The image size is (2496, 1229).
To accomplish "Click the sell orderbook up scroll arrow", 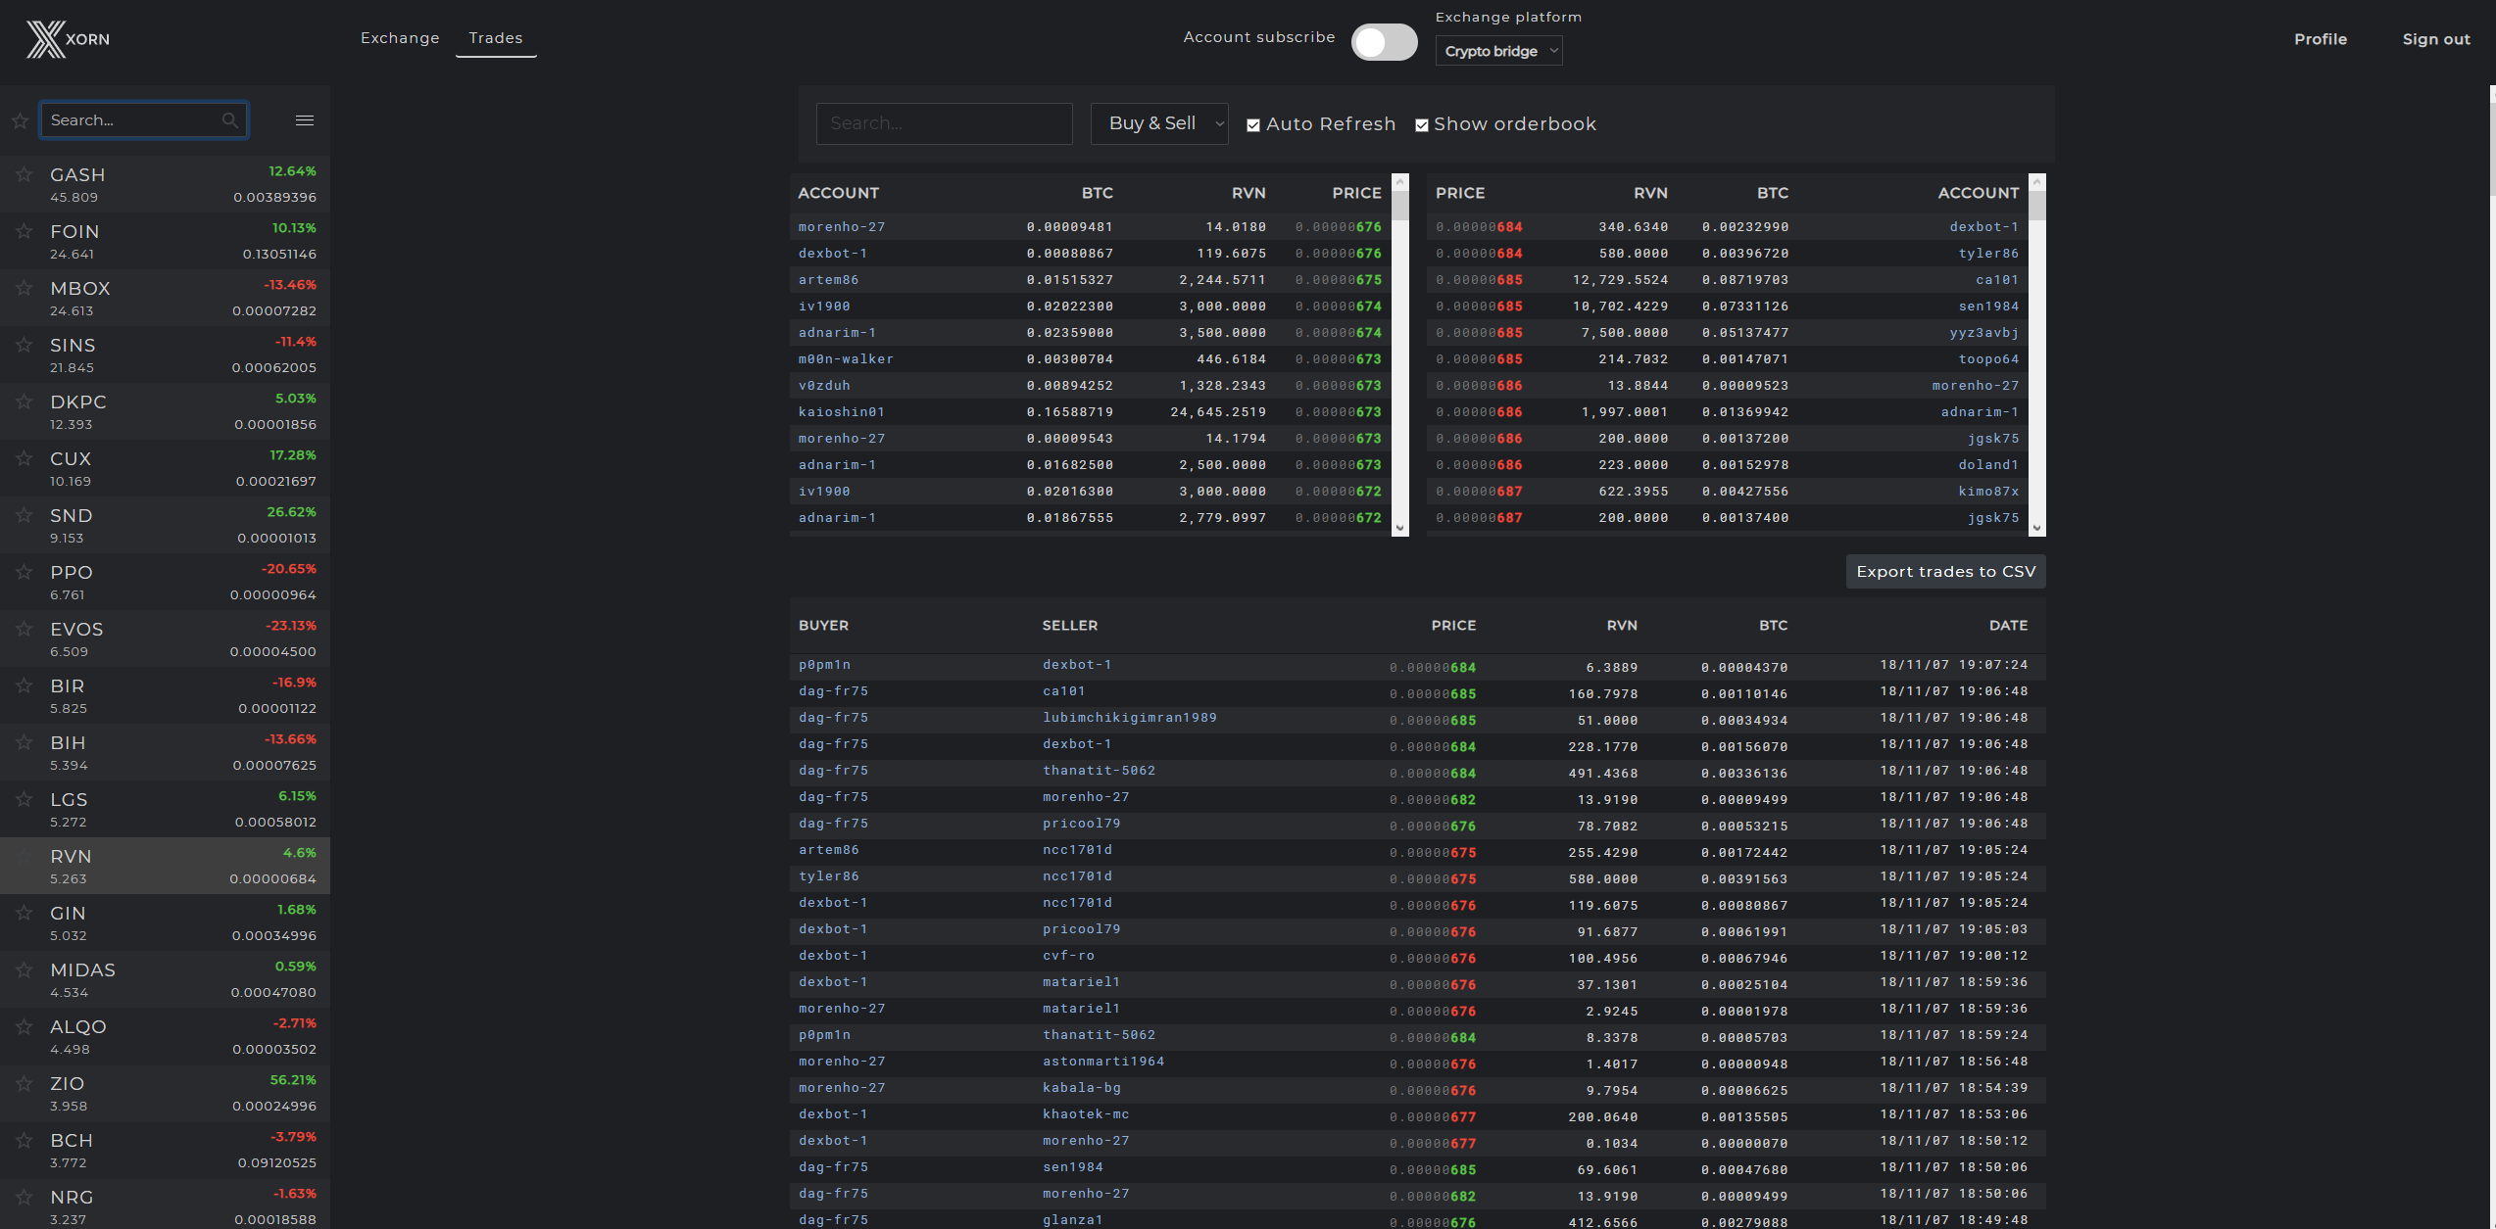I will point(2037,182).
